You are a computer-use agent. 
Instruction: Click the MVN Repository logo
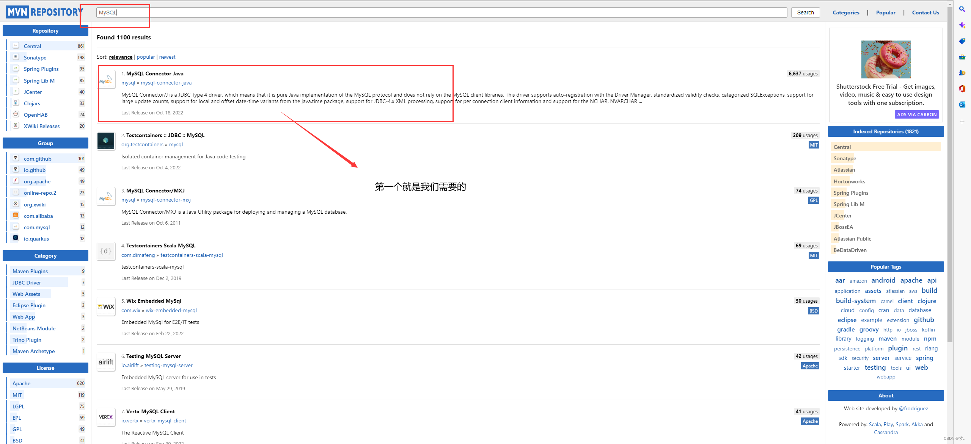coord(45,12)
